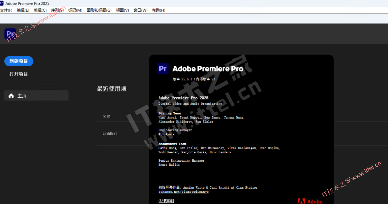The height and width of the screenshot is (204, 388).
Task: Open the 图形和标题(G) menu
Action: pyautogui.click(x=99, y=10)
